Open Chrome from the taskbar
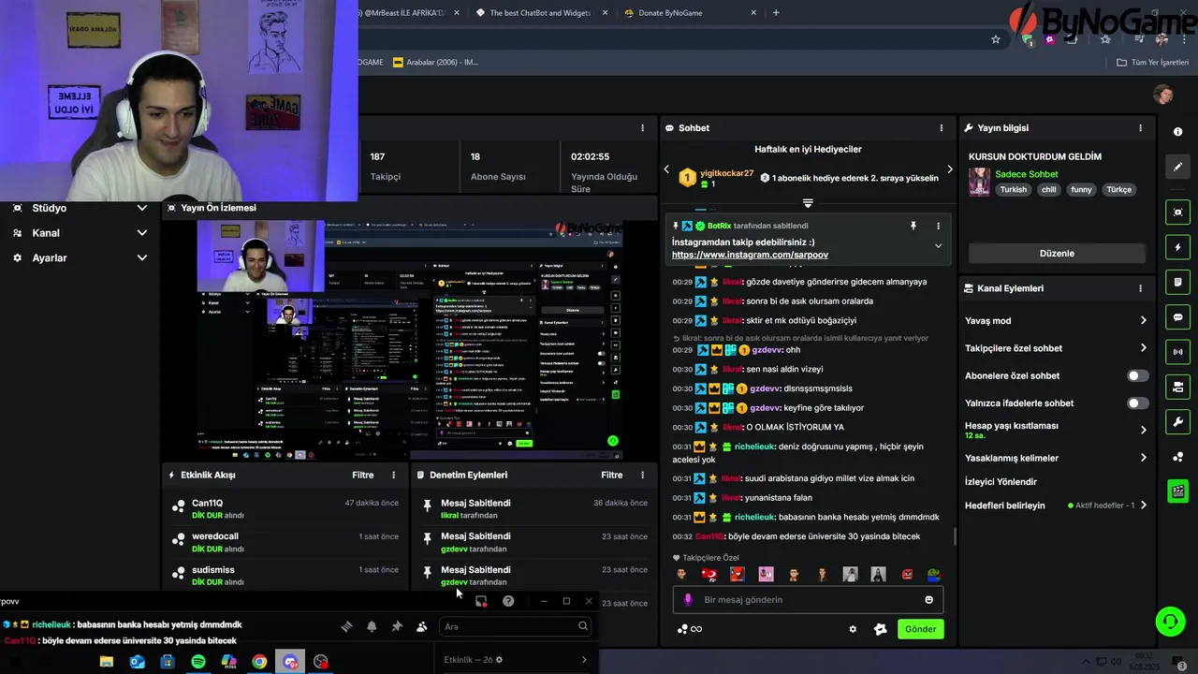This screenshot has height=674, width=1198. 259,662
